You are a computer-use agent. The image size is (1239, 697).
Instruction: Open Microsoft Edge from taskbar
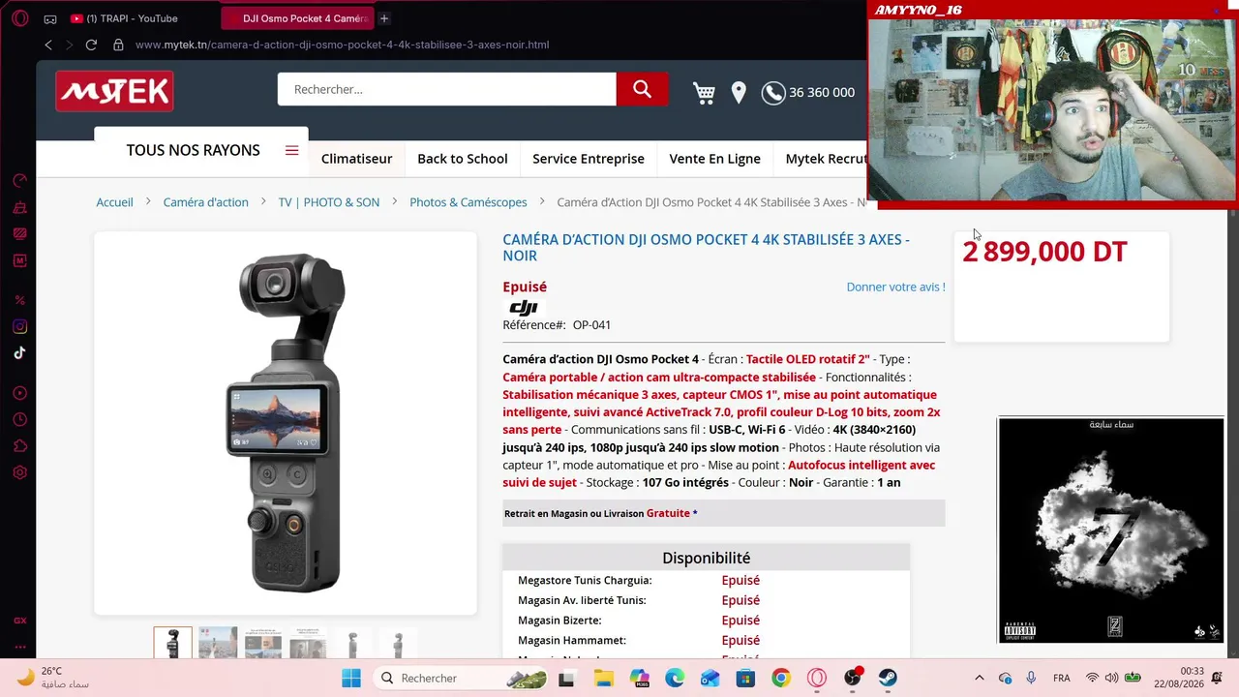click(x=675, y=678)
